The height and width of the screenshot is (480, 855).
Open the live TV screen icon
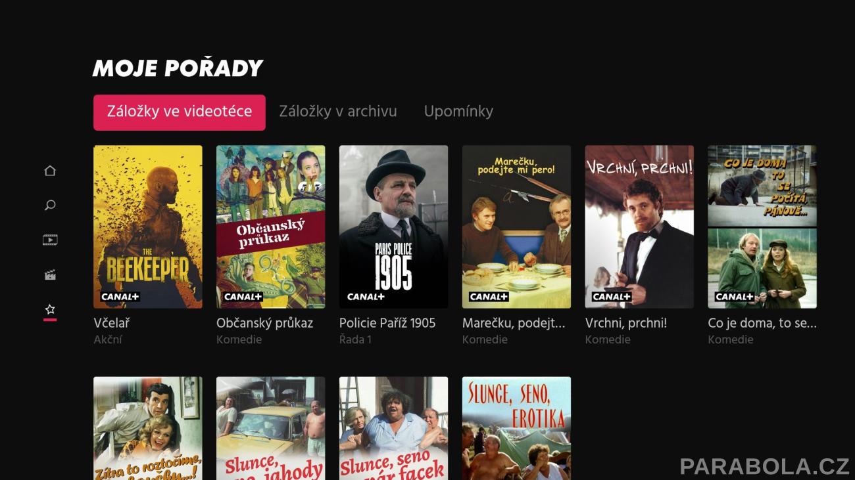tap(50, 240)
